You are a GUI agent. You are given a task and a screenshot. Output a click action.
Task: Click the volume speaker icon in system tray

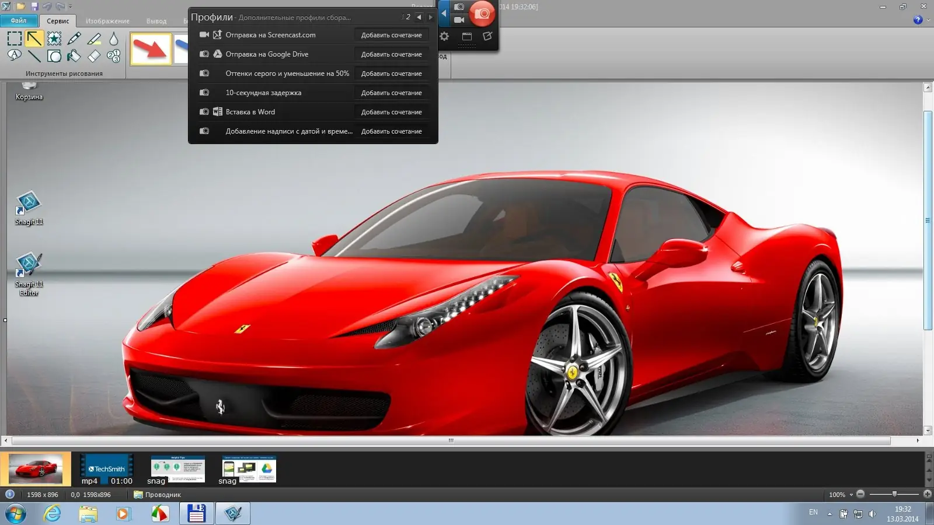click(x=872, y=514)
